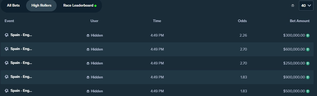Open the 40 rows count dropdown
Image resolution: width=317 pixels, height=96 pixels.
click(306, 6)
